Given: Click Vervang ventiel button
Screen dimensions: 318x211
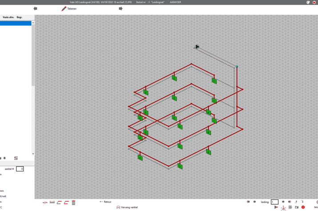Looking at the screenshot, I should tap(127, 207).
